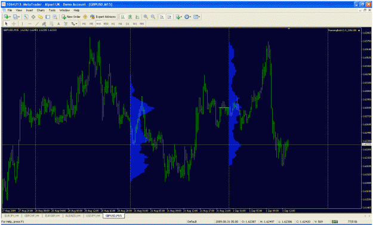This screenshot has width=373, height=225.
Task: Show the Navigator panel
Action: pos(41,17)
